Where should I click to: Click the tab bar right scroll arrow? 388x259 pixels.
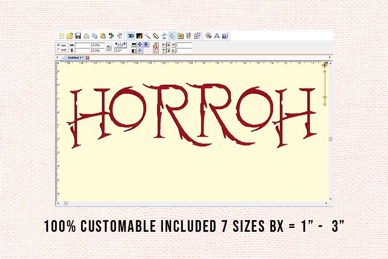[330, 57]
